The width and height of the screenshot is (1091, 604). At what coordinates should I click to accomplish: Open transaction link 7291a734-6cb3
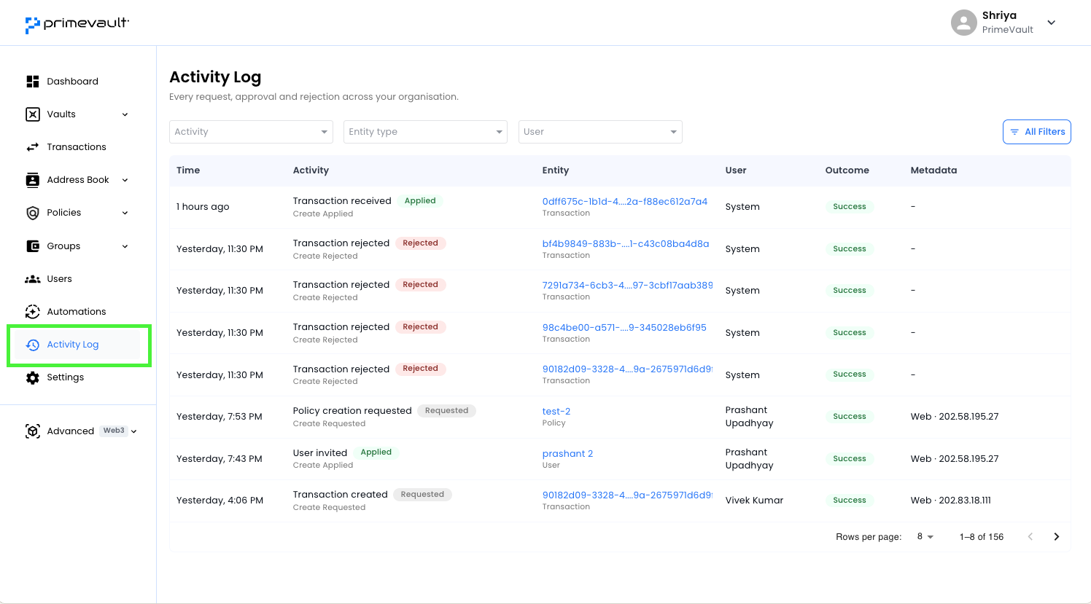tap(628, 286)
